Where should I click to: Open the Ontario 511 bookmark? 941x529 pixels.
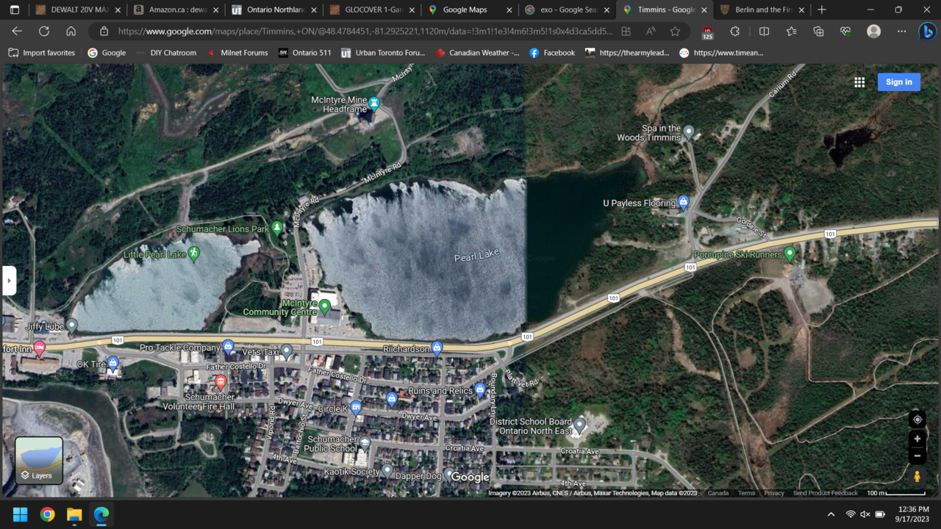click(x=304, y=53)
